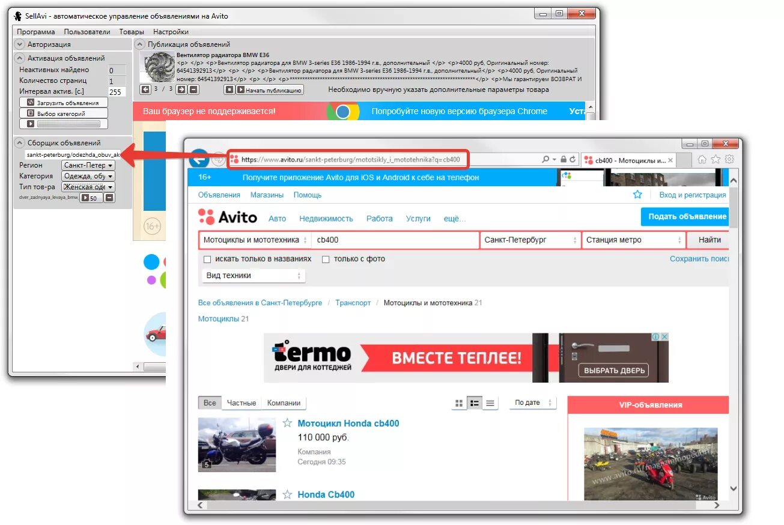Image resolution: width=784 pixels, height=525 pixels.
Task: Open the Товары menu
Action: click(x=132, y=32)
